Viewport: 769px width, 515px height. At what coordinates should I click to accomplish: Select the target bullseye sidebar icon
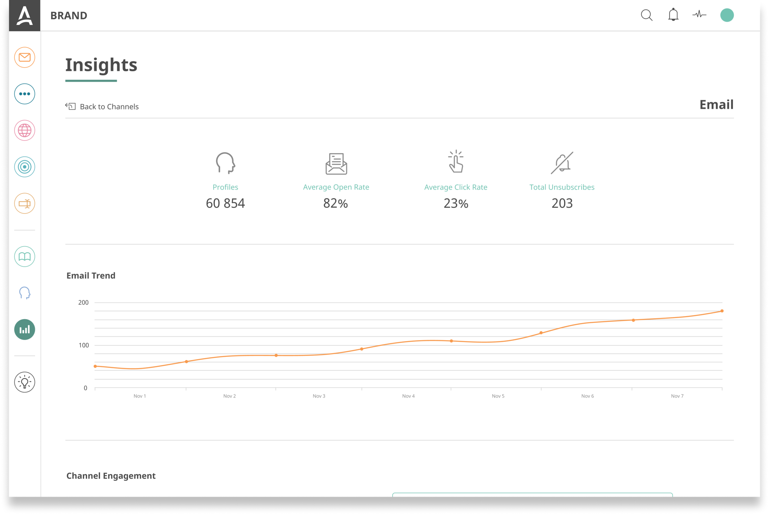click(x=25, y=167)
